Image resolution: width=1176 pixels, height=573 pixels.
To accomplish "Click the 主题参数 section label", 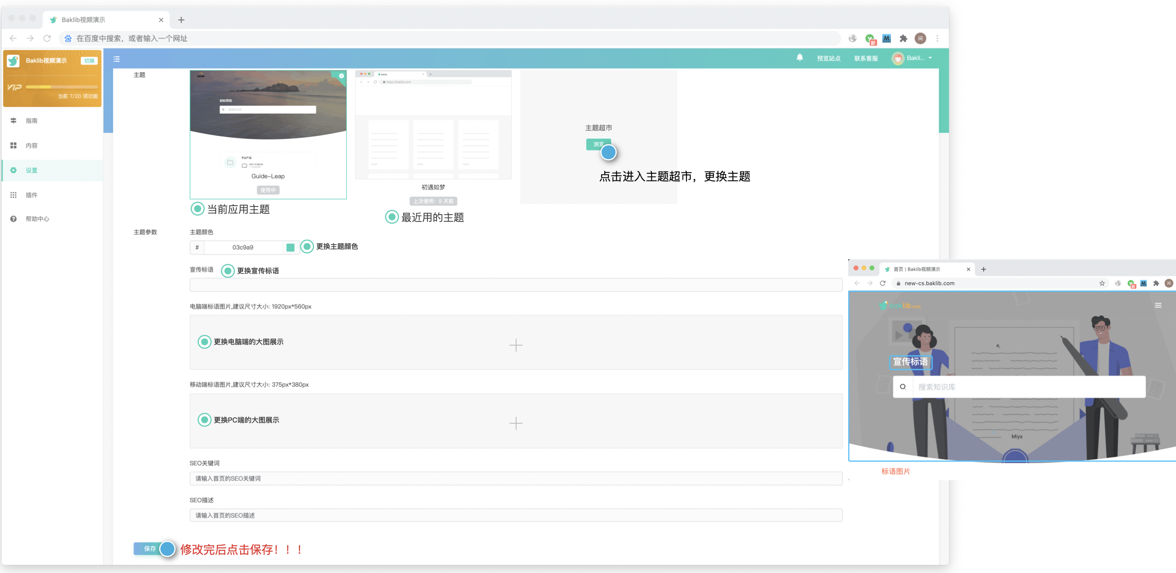I will 145,232.
